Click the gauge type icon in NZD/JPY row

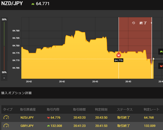point(6,118)
